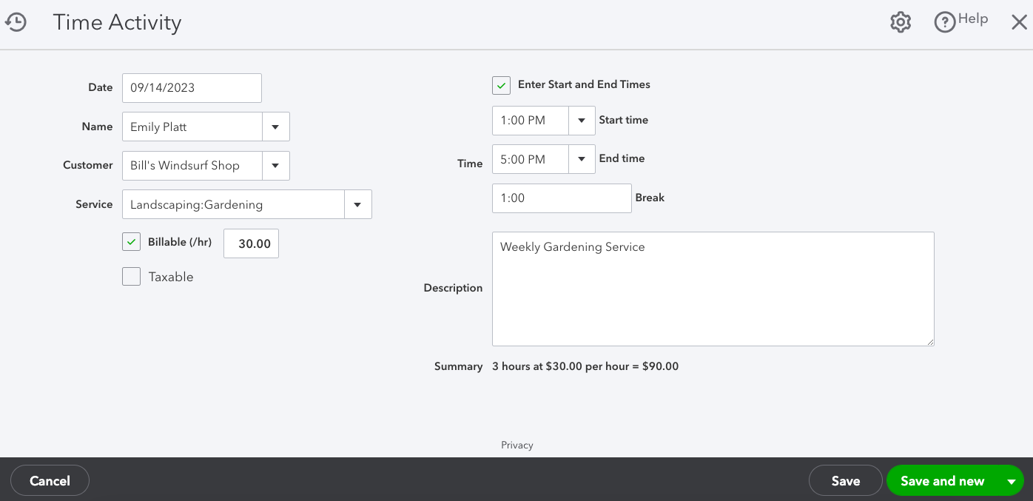
Task: Open the End time dropdown
Action: pyautogui.click(x=582, y=159)
